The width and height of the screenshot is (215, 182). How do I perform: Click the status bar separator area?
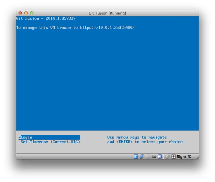pyautogui.click(x=163, y=157)
